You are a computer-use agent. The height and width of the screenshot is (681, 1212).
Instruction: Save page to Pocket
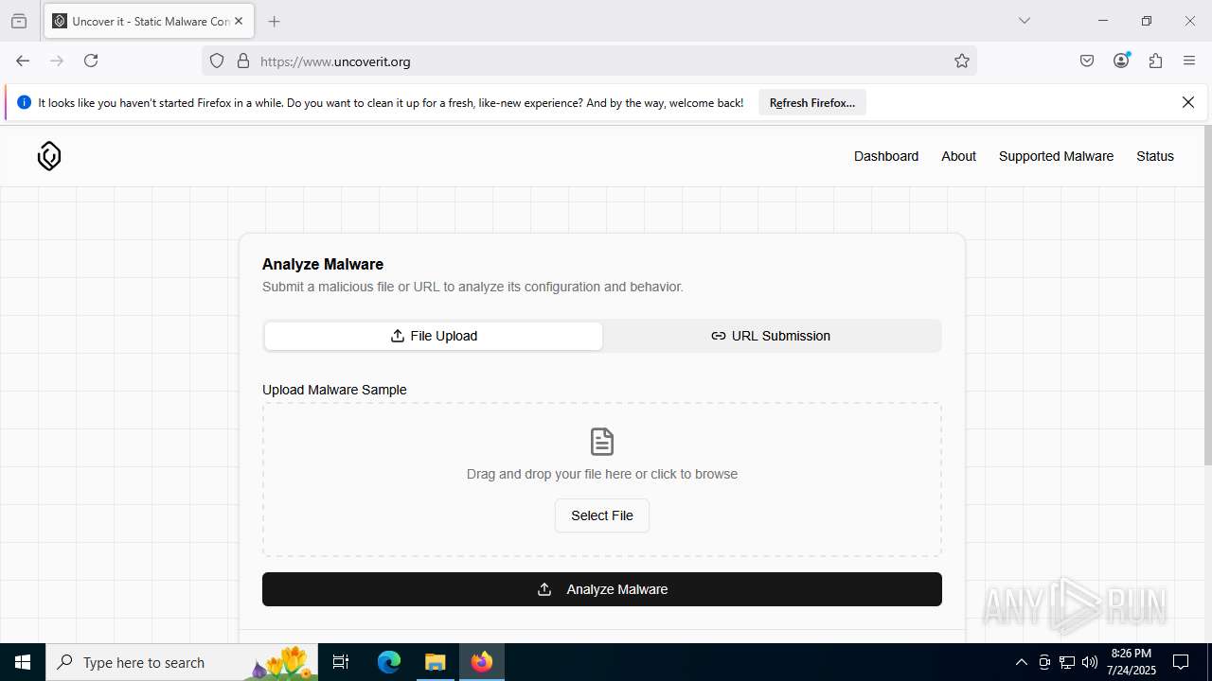pos(1087,61)
